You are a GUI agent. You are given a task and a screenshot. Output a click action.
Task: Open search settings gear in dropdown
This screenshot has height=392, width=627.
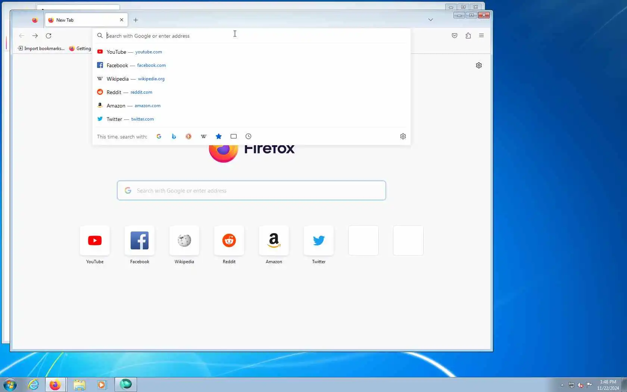pyautogui.click(x=403, y=137)
